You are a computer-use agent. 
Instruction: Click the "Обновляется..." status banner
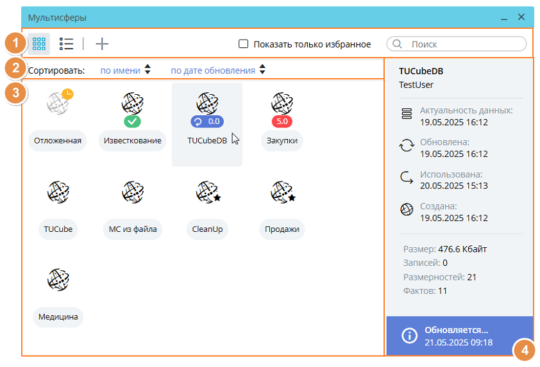tap(459, 336)
